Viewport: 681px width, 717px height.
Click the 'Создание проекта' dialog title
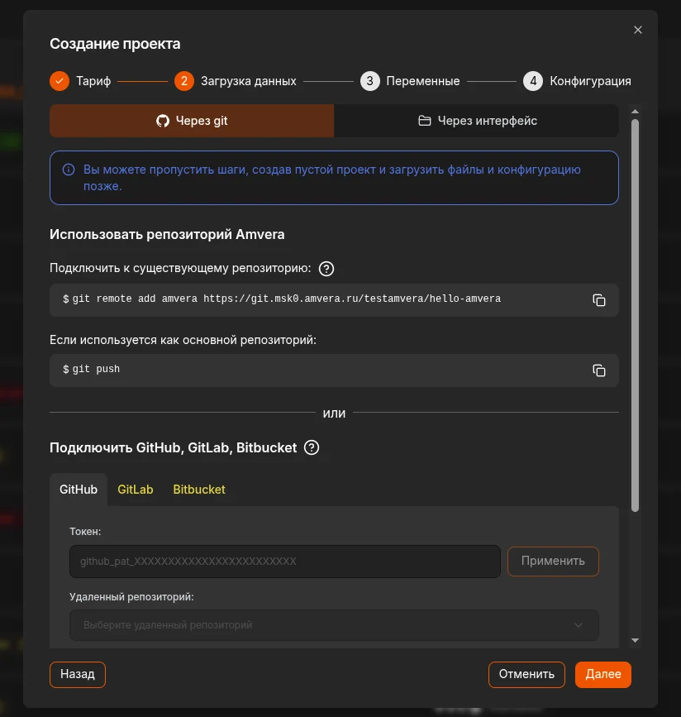click(115, 44)
